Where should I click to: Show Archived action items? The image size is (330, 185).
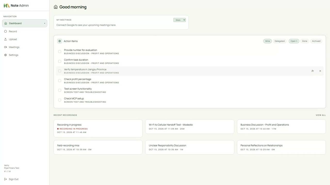coord(316,41)
